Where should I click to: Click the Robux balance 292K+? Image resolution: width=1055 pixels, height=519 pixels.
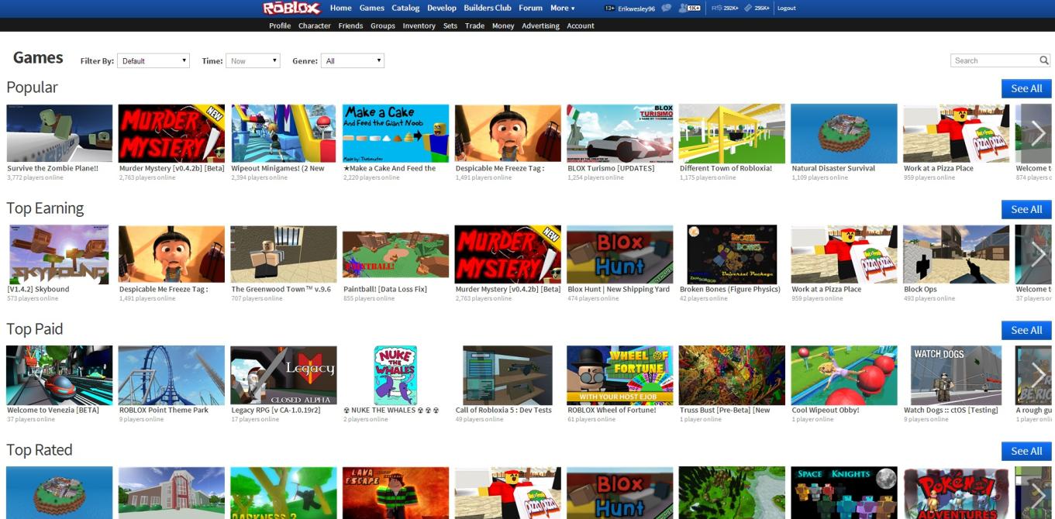pyautogui.click(x=725, y=8)
